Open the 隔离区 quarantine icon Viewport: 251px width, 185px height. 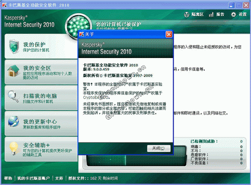[186, 14]
